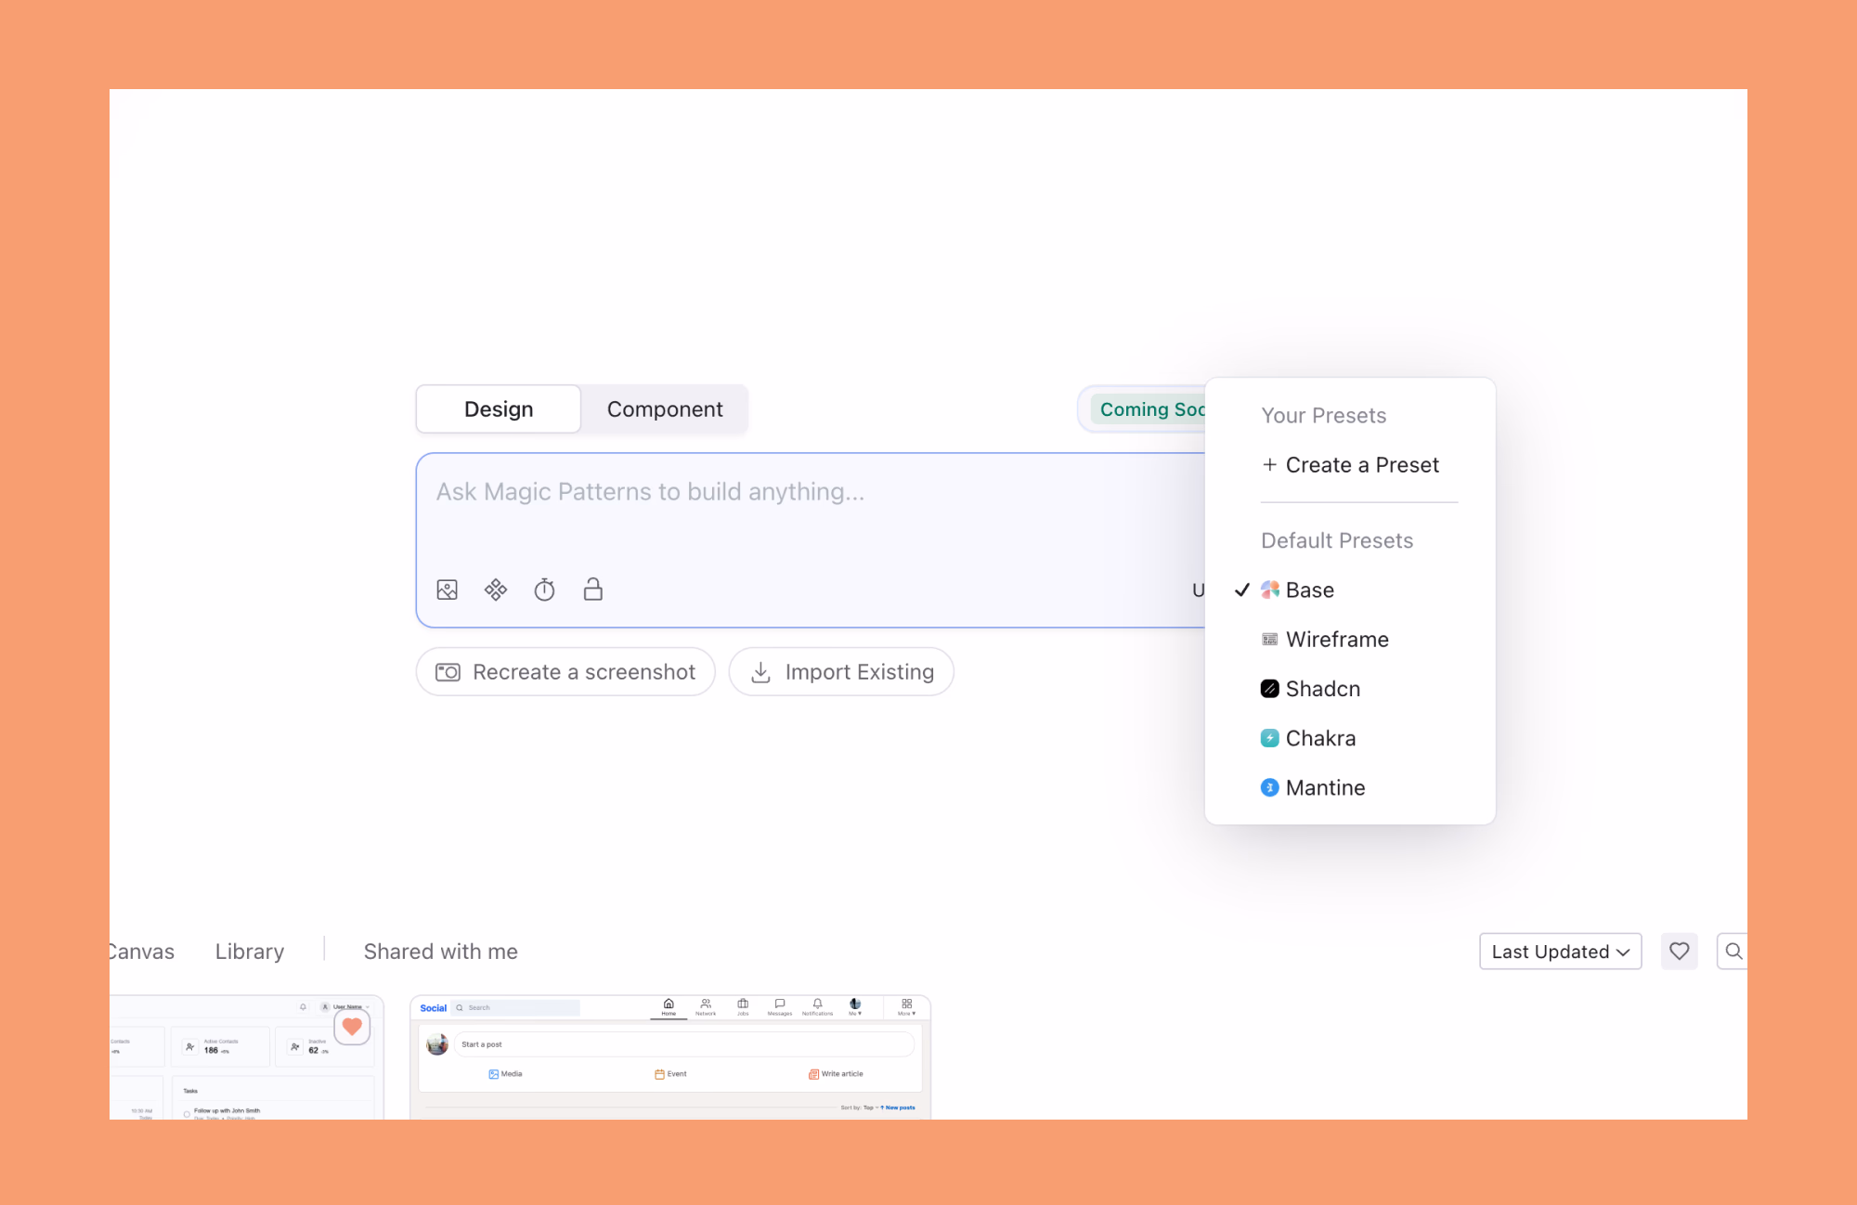1857x1205 pixels.
Task: Filter projects by favorites heart button
Action: tap(1679, 952)
